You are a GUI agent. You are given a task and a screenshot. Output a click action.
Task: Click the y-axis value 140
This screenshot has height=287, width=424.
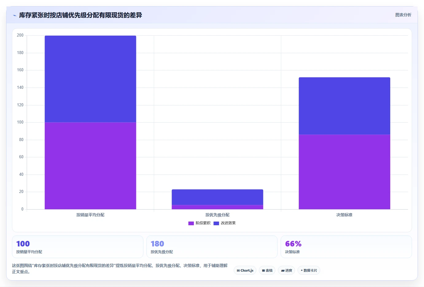20,88
